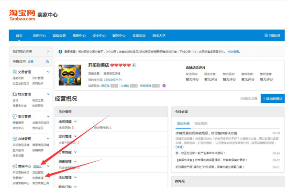Click the blue notice info icon

tap(60, 52)
